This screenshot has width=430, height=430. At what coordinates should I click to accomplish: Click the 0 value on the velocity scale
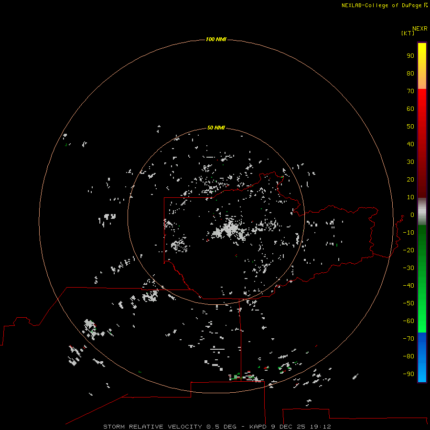pos(412,215)
